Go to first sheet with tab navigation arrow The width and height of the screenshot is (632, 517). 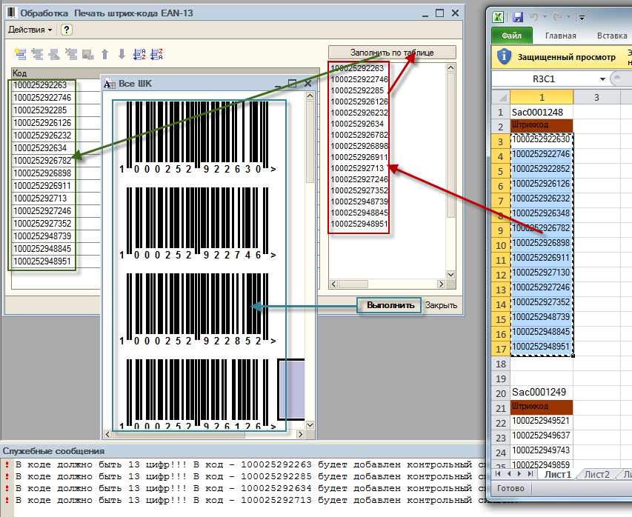(498, 474)
